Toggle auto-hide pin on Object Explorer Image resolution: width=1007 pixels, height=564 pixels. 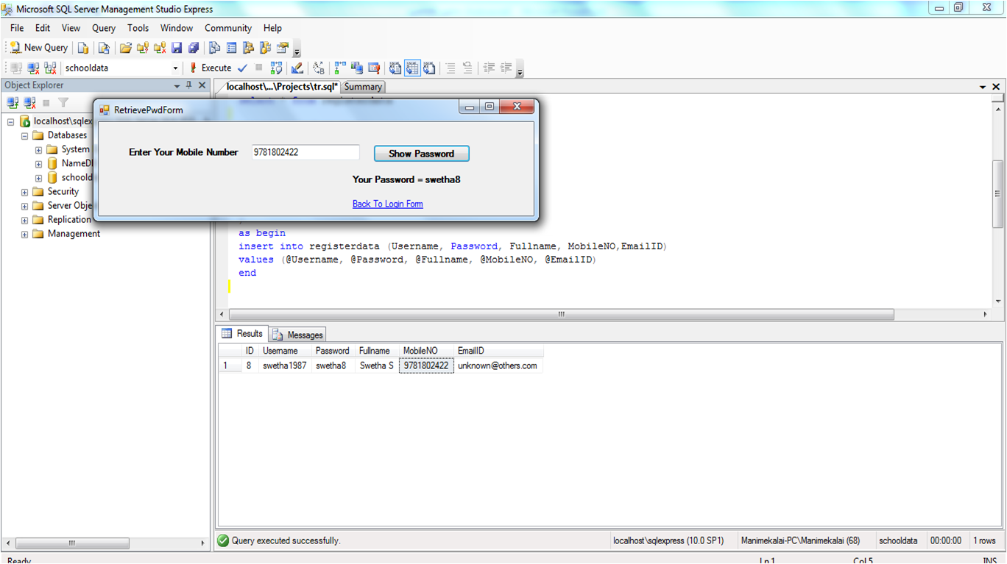(x=189, y=85)
